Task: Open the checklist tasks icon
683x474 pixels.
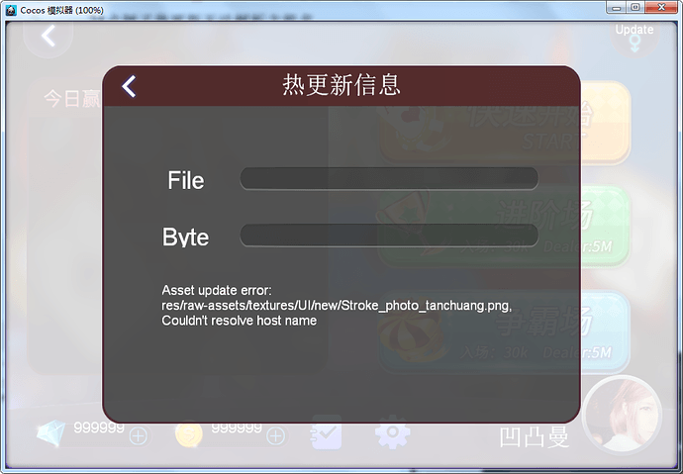Action: tap(326, 432)
